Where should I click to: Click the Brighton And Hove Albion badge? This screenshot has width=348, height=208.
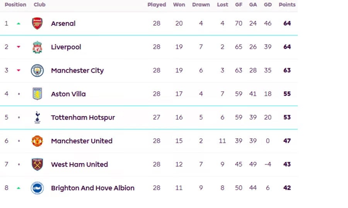[x=37, y=188]
